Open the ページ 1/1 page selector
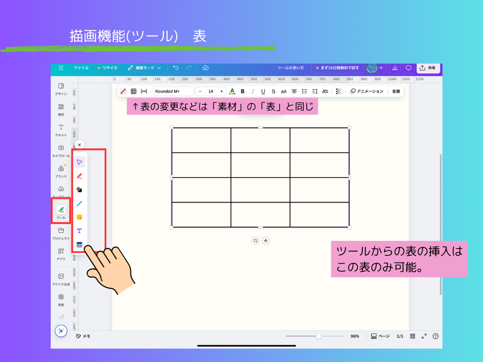The image size is (483, 362). tap(385, 336)
